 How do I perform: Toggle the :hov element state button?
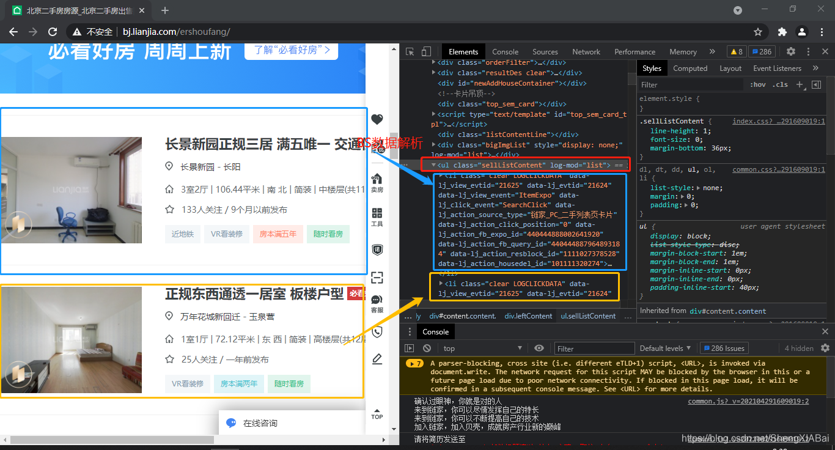tap(757, 85)
